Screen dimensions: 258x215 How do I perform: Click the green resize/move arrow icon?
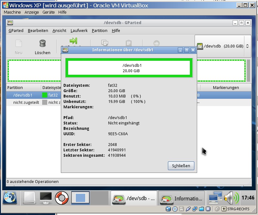74,41
